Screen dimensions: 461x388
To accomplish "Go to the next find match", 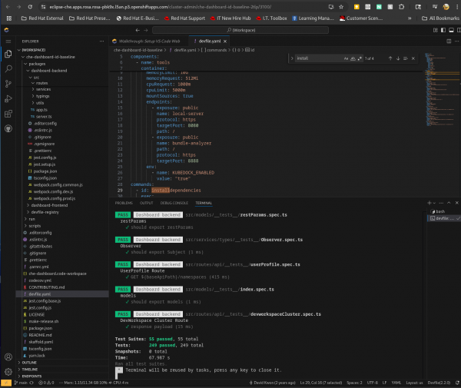I will tap(398, 58).
